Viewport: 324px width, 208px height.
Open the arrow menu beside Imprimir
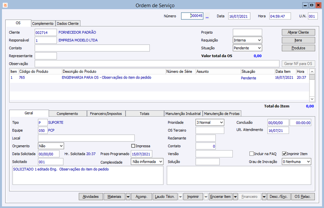pos(206,197)
